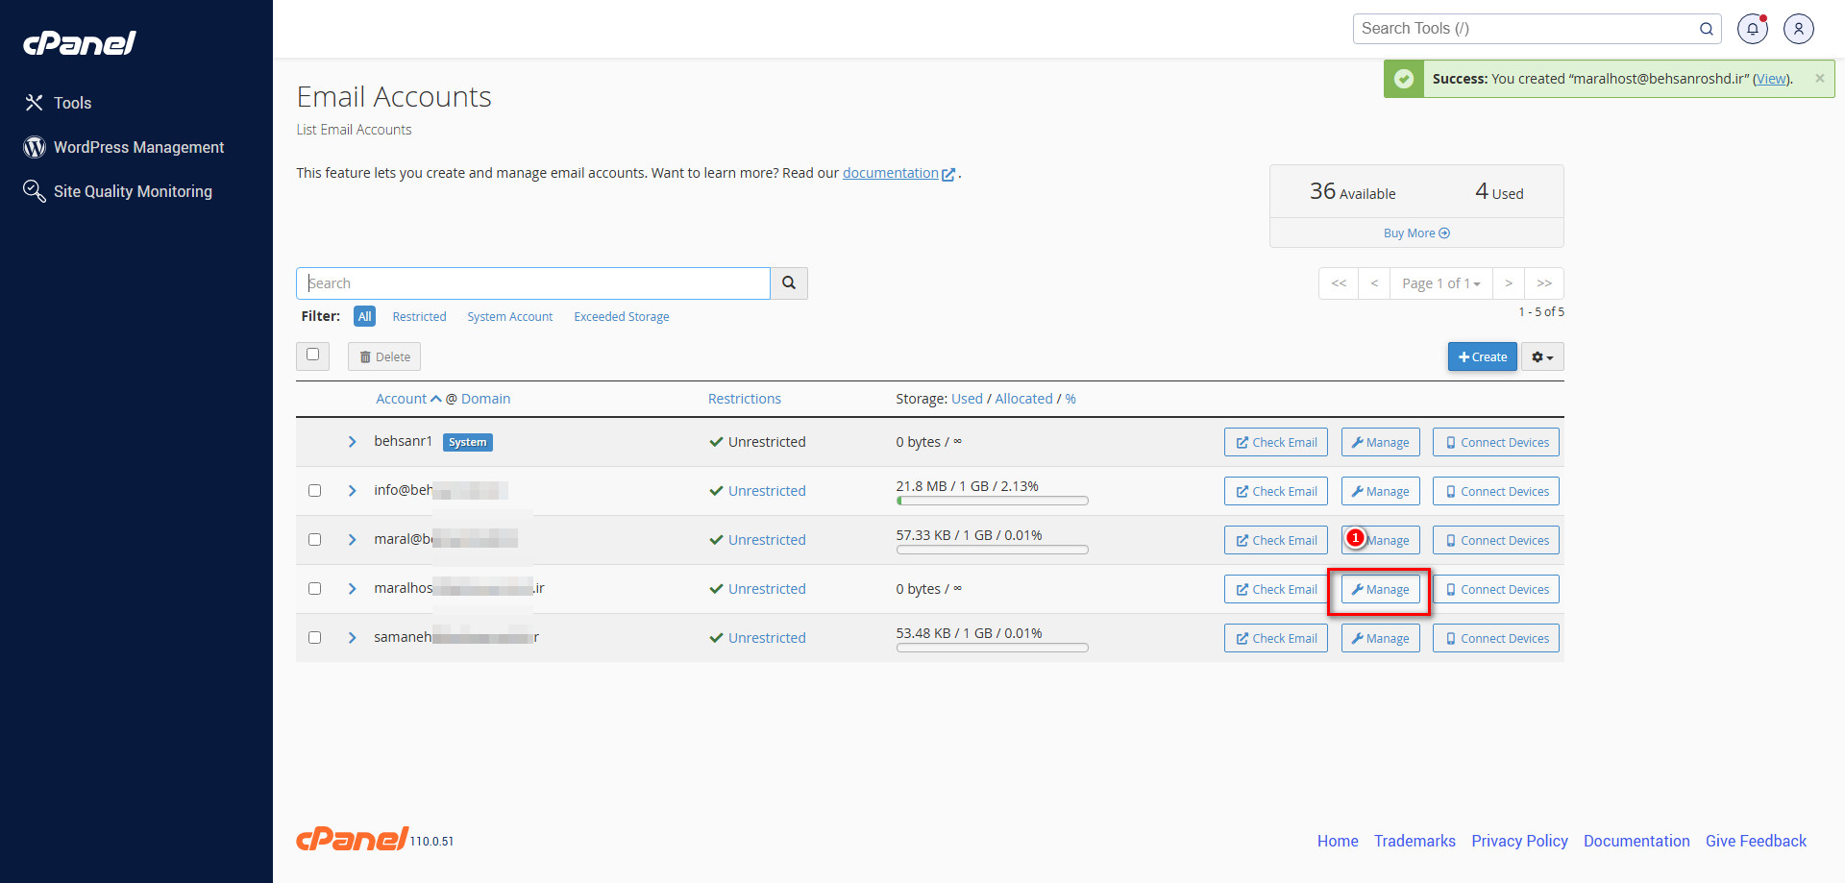
Task: Open the documentation link
Action: tap(890, 173)
